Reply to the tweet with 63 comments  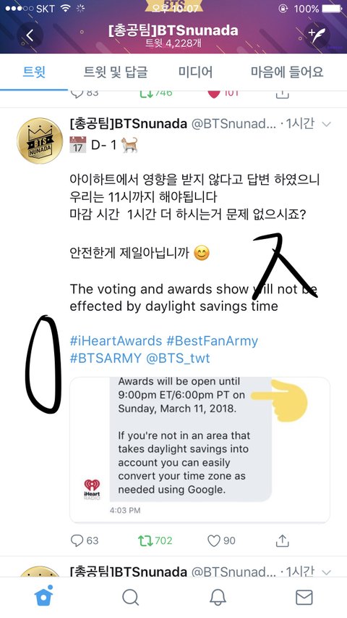coord(84,540)
